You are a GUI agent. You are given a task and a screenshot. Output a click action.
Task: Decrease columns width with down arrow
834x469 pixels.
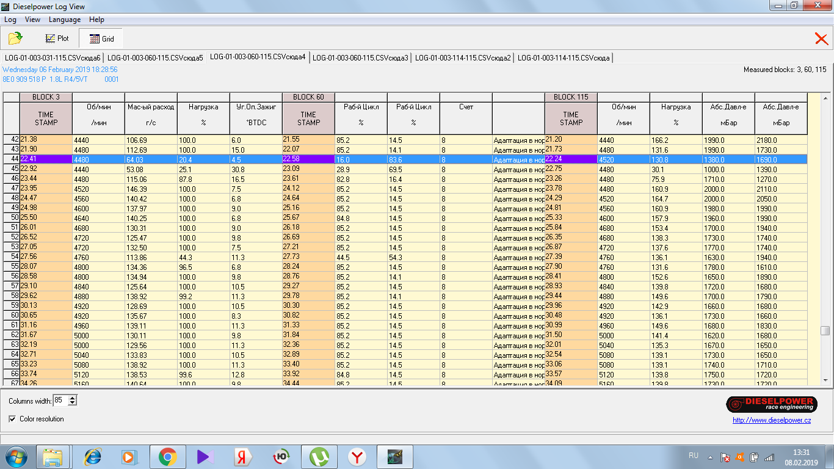click(x=73, y=403)
